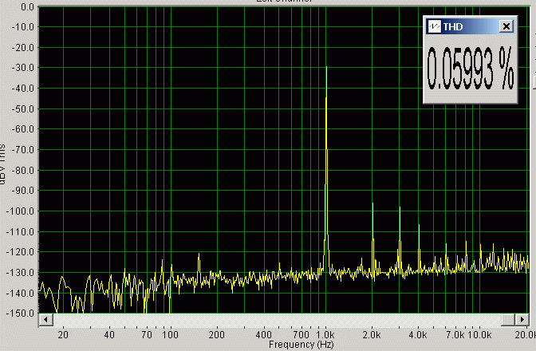Viewport: 536px width, 351px height.
Task: Click the -150.0 amplitude axis label
Action: [20, 313]
